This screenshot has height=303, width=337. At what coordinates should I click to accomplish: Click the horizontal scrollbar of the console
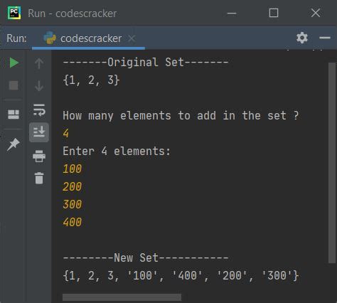pos(122,297)
